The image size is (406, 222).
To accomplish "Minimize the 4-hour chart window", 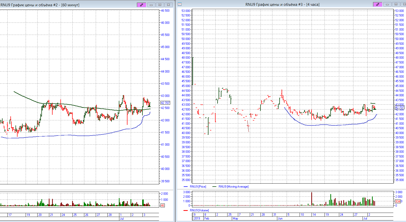I will 387,5.
